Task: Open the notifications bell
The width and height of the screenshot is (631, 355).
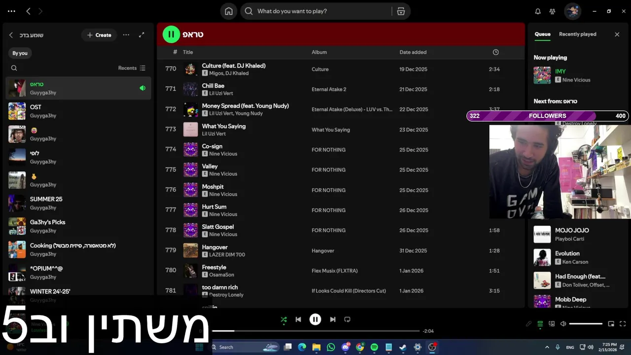Action: coord(538,11)
